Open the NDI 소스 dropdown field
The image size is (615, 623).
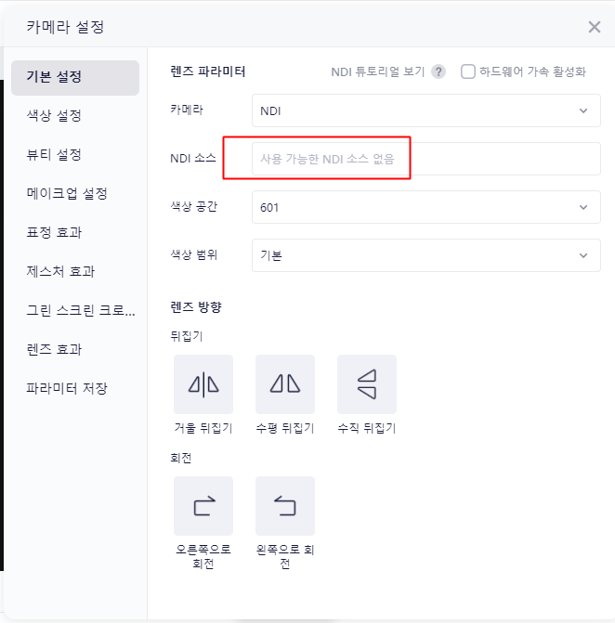coord(426,159)
